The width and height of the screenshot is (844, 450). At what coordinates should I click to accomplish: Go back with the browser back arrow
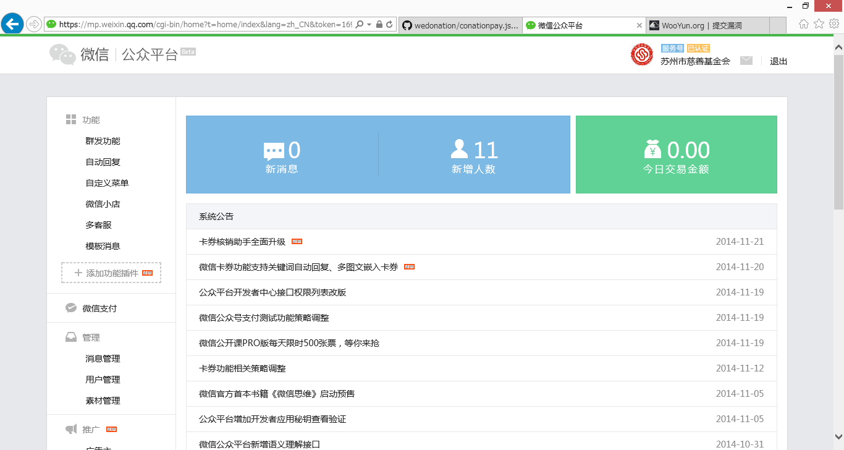pos(12,24)
